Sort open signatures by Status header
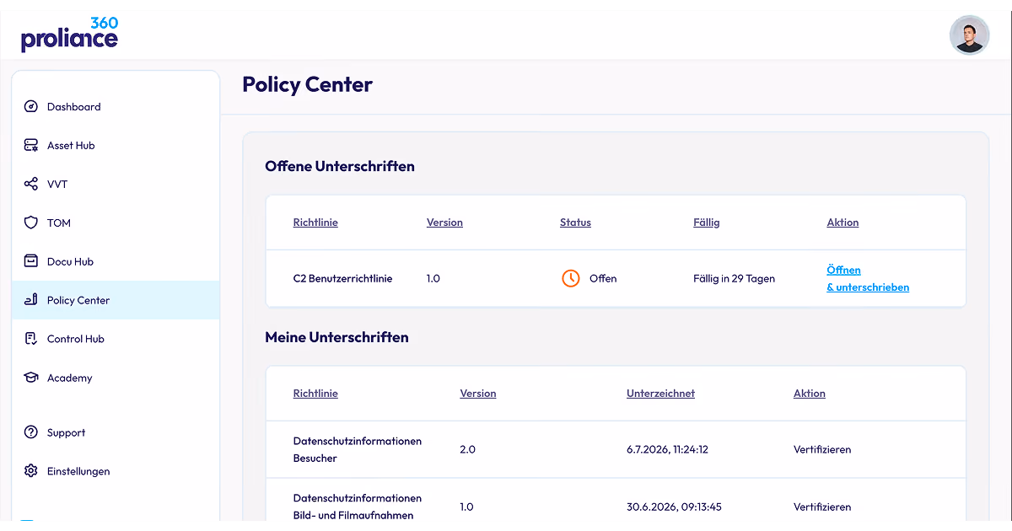Image resolution: width=1012 pixels, height=531 pixels. [x=575, y=223]
